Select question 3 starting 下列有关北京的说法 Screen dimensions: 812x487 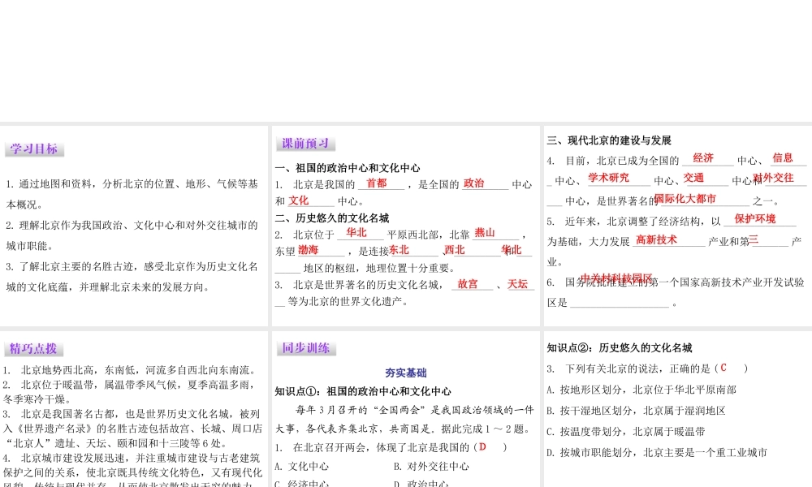647,368
